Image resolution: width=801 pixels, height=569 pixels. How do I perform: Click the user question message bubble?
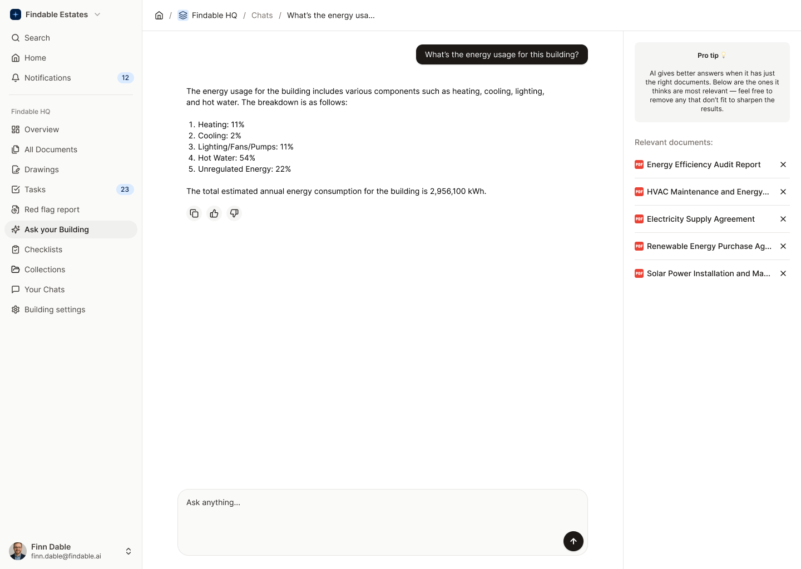click(x=502, y=54)
